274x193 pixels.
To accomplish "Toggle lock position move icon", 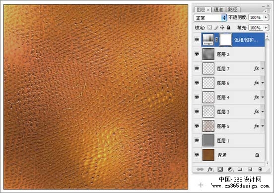I will (x=222, y=27).
